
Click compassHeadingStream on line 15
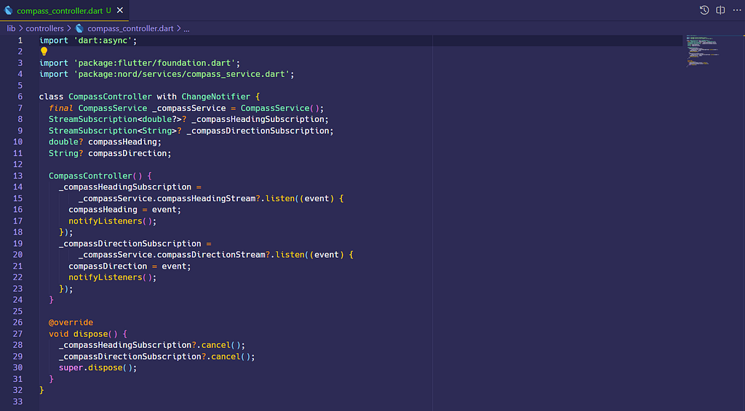tap(206, 199)
